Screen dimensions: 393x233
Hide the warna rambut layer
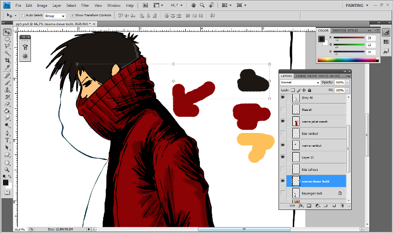click(282, 145)
